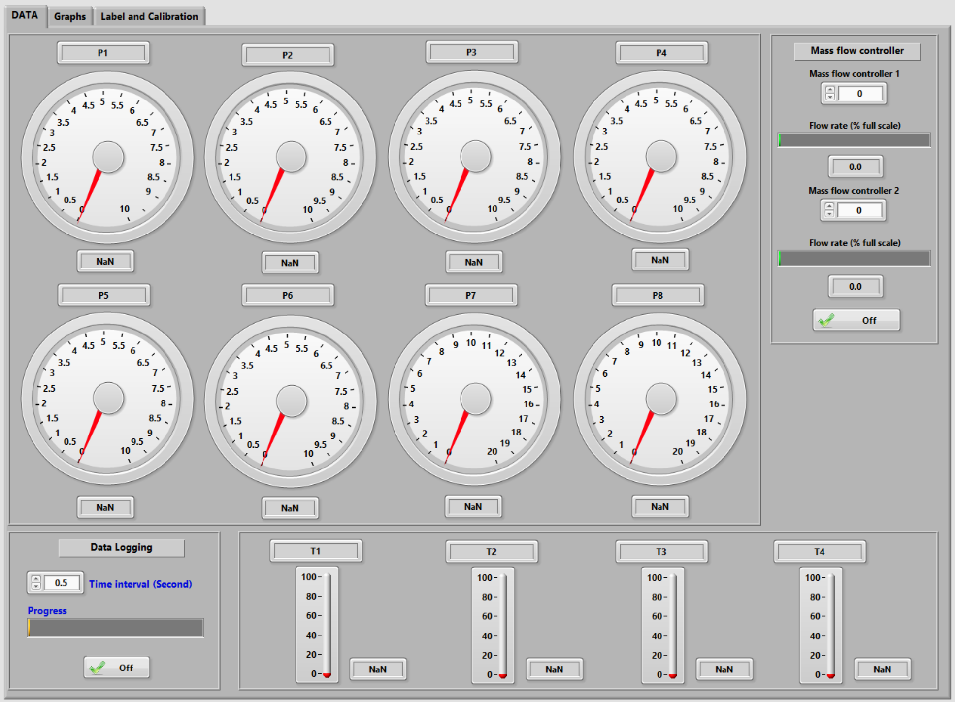This screenshot has width=955, height=702.
Task: Click the P4 gauge center hub
Action: point(660,157)
